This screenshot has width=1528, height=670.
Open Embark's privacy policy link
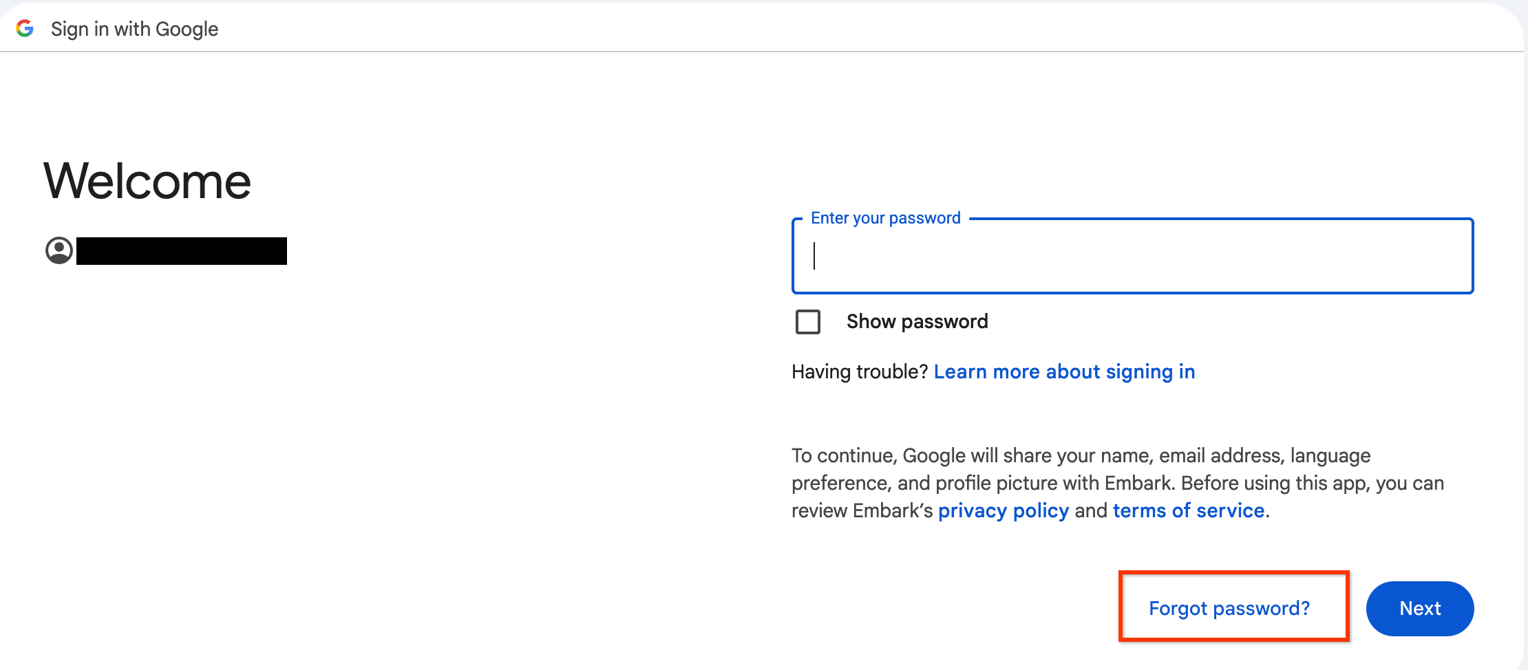coord(1004,510)
